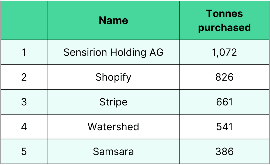
Task: Click the "Name" column header
Action: [113, 20]
